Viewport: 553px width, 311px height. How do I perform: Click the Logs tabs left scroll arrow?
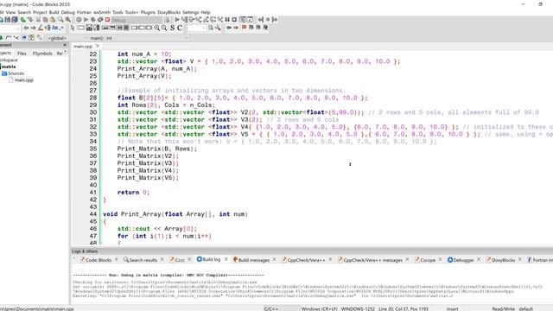tap(74, 259)
